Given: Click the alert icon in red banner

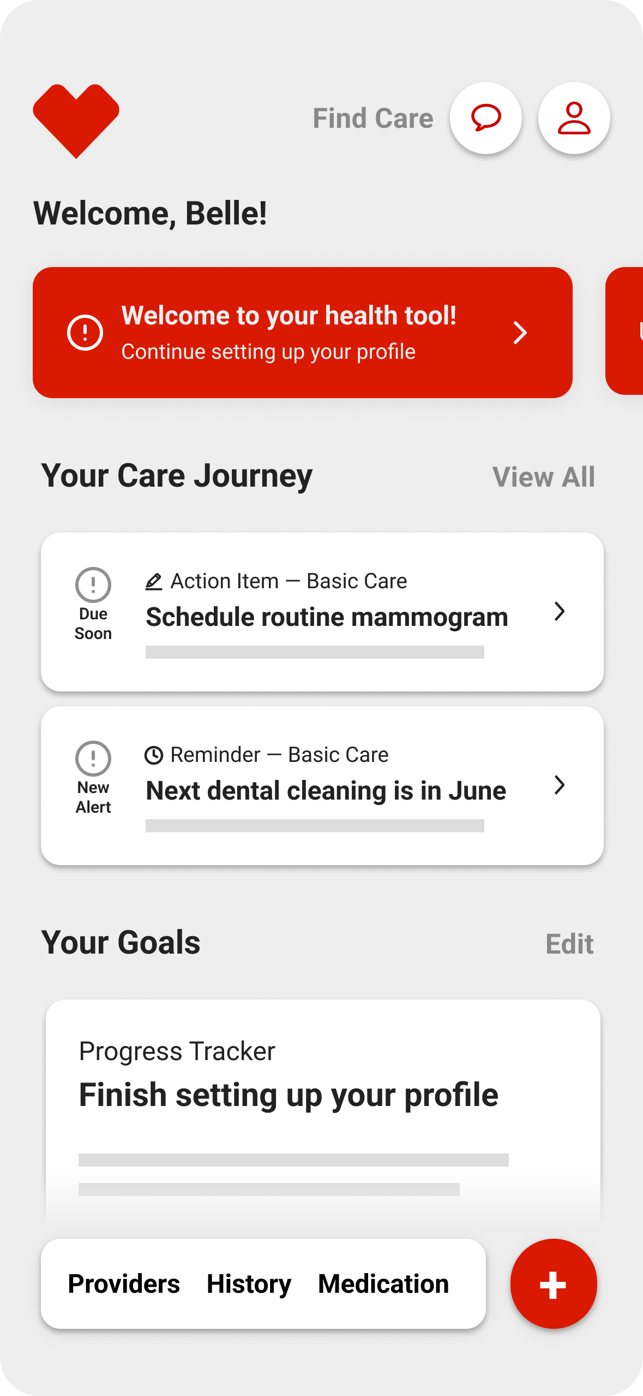Looking at the screenshot, I should pos(85,332).
